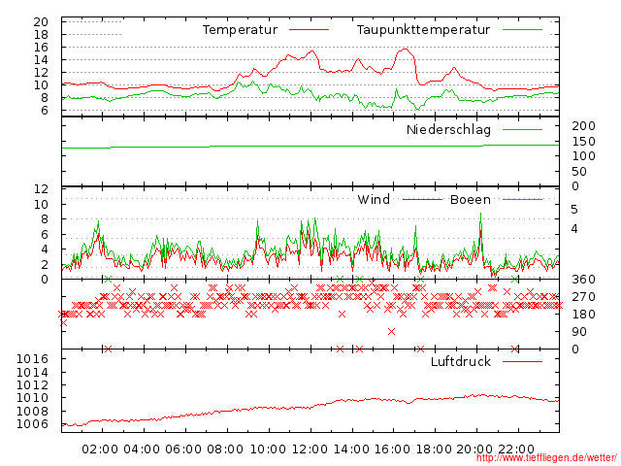The image size is (621, 466).
Task: Click the red Luftdruck legend line
Action: 522,361
